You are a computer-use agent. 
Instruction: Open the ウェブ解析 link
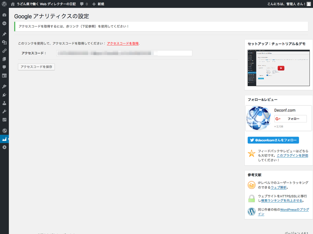tap(279, 188)
